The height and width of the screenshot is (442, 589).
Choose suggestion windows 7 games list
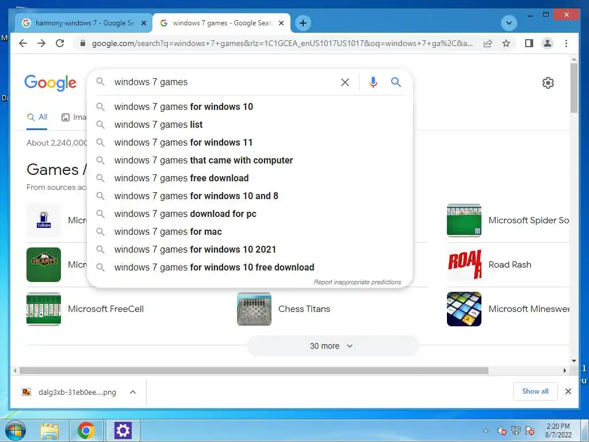click(x=250, y=124)
